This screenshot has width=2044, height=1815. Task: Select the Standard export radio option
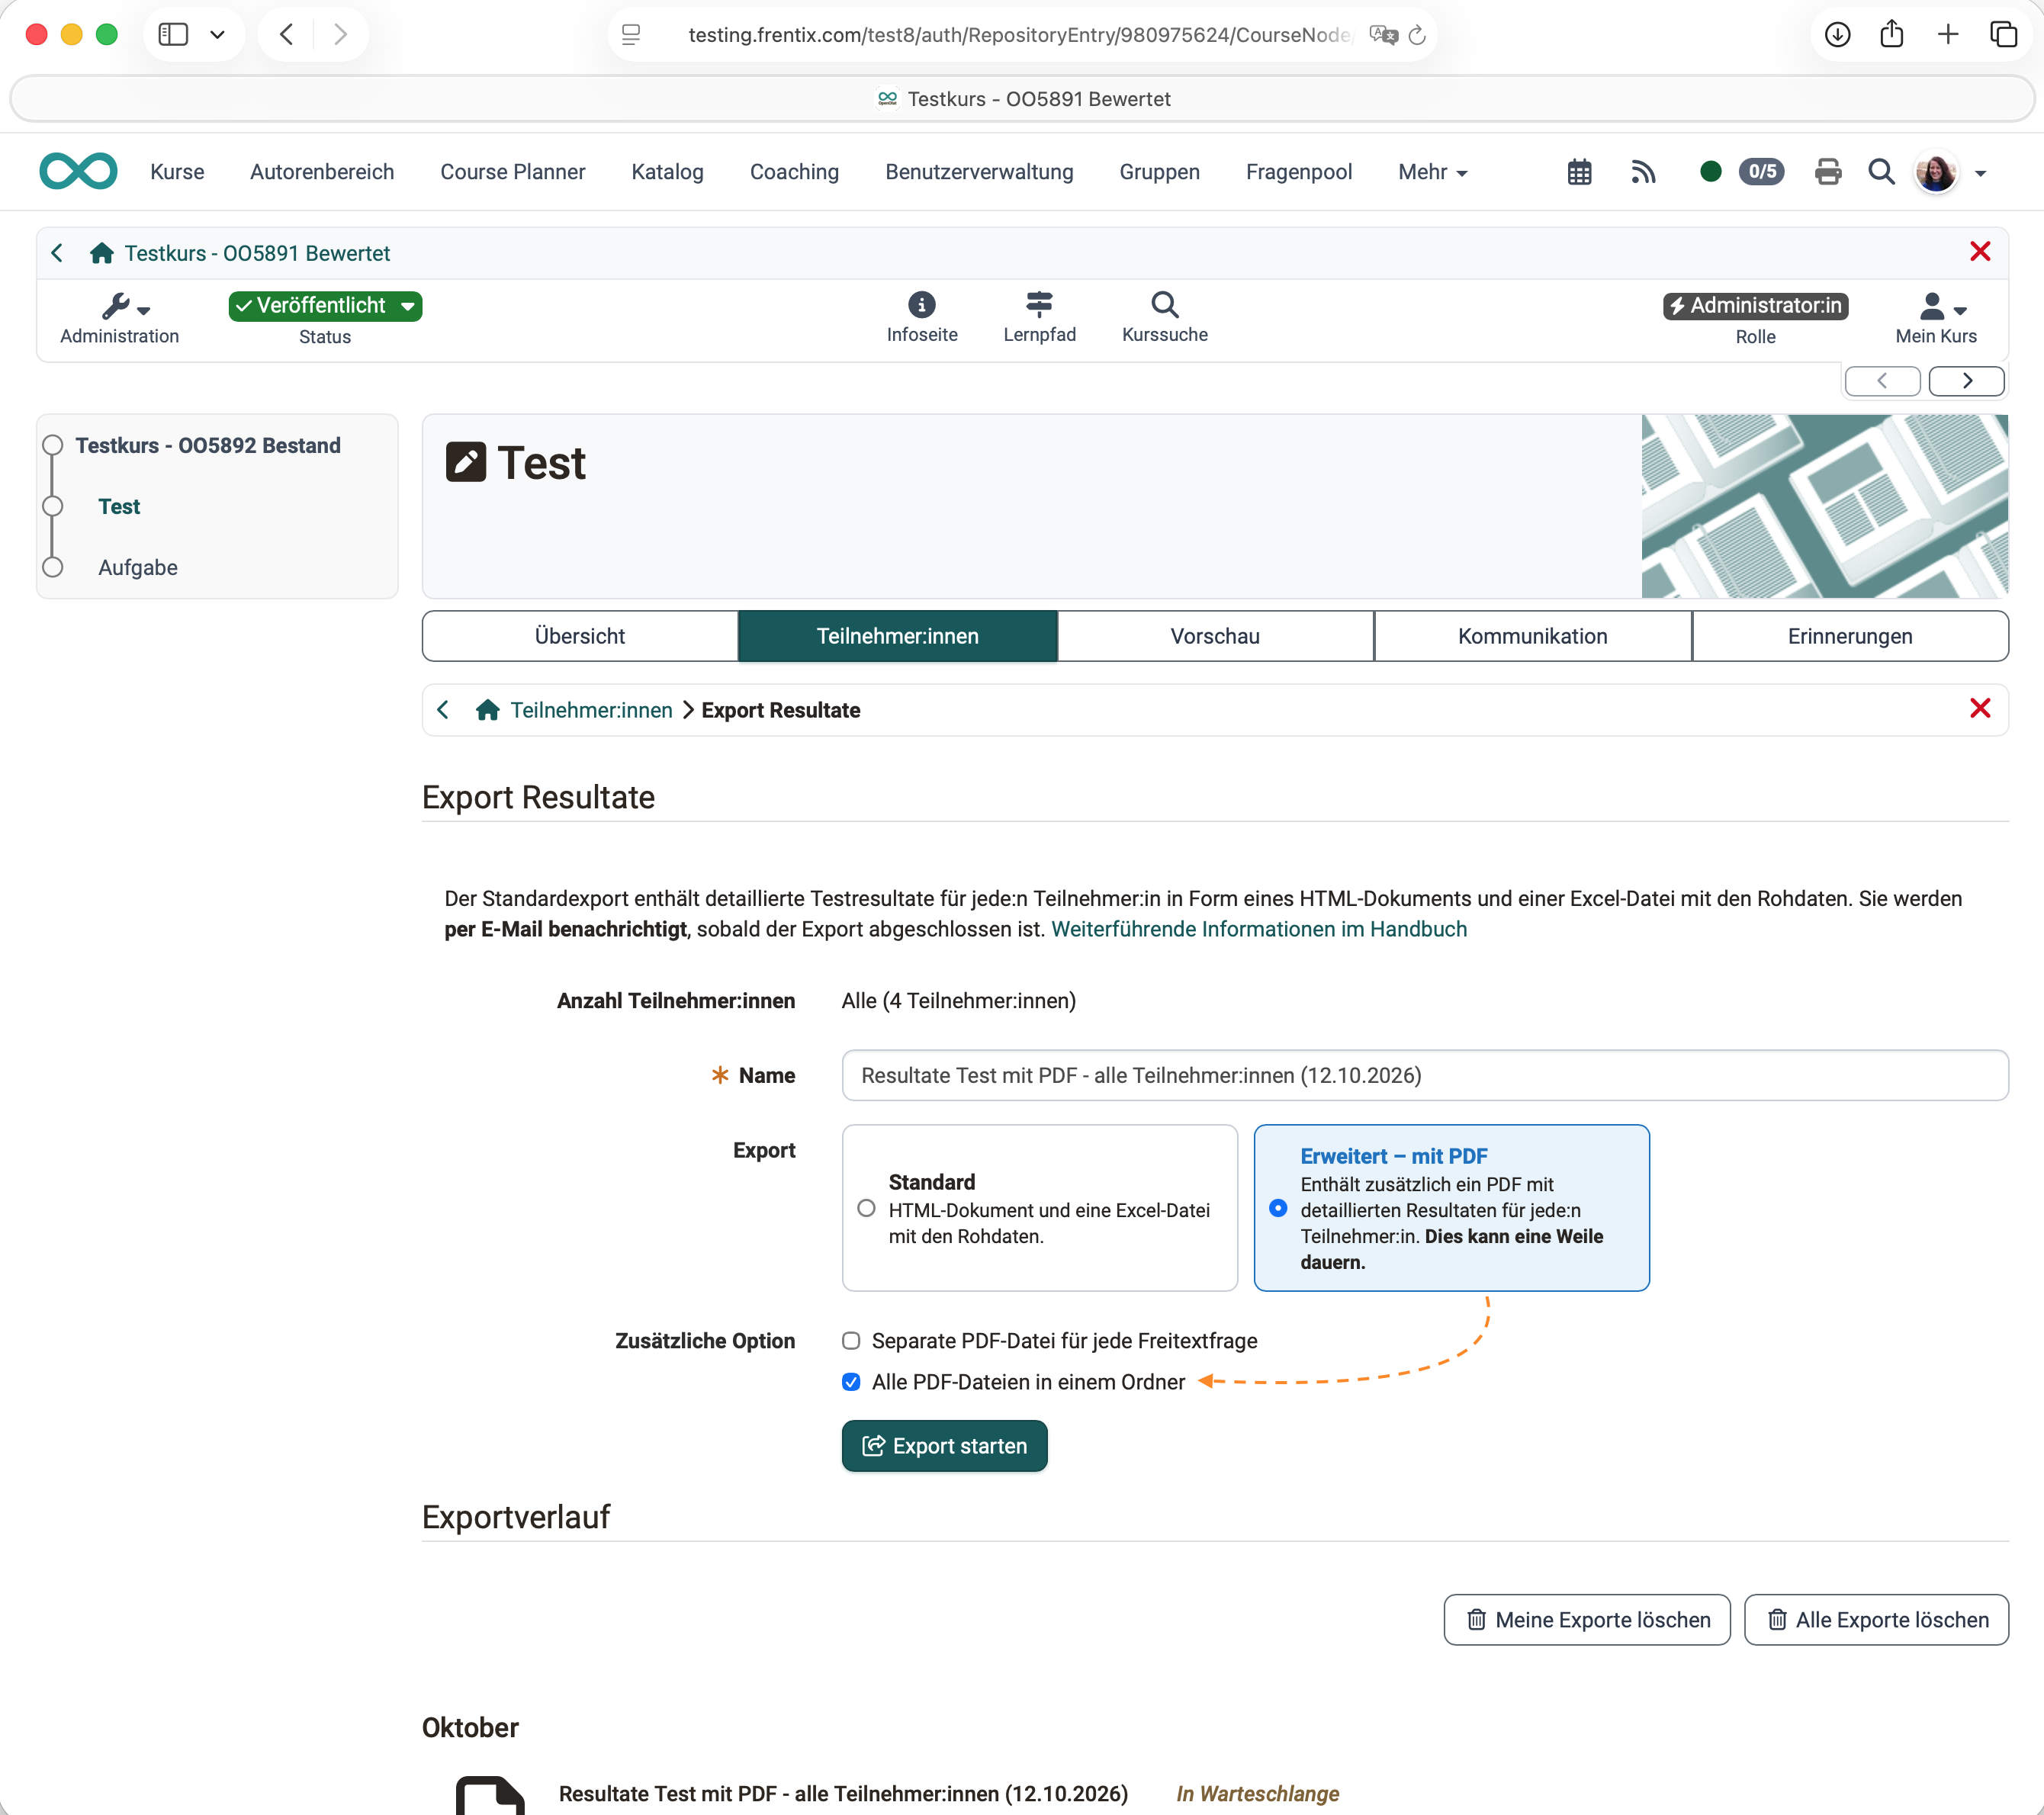pyautogui.click(x=866, y=1208)
